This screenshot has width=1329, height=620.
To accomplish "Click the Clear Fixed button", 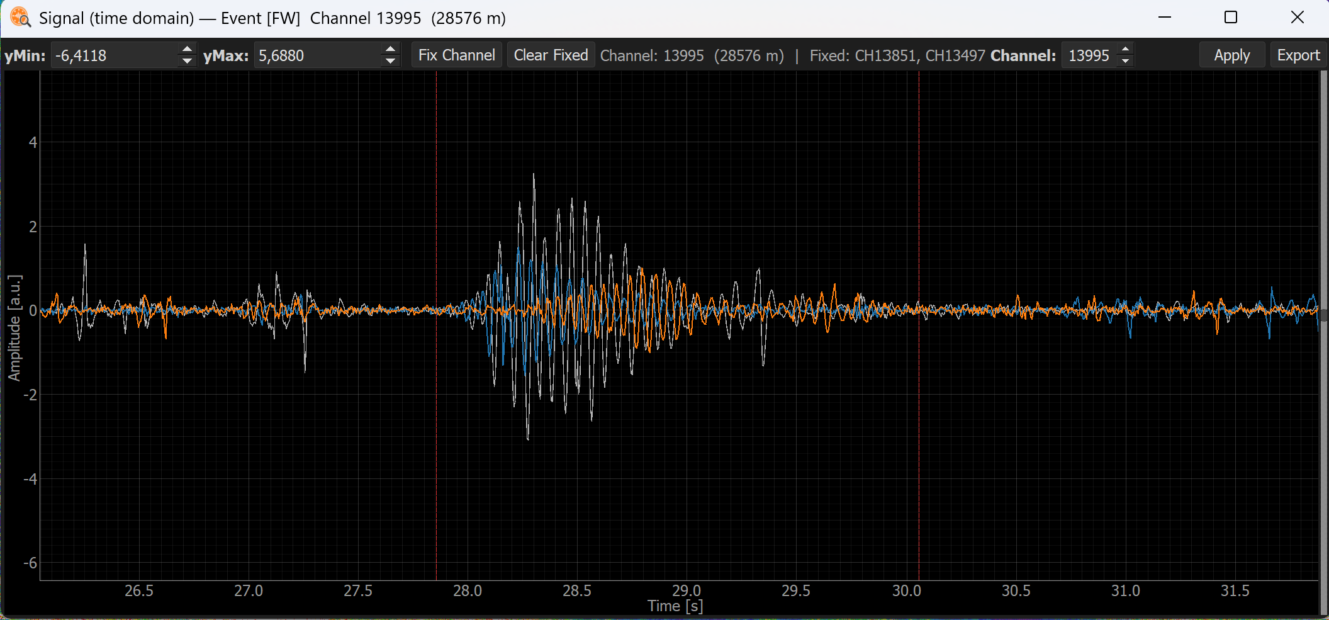I will click(551, 55).
